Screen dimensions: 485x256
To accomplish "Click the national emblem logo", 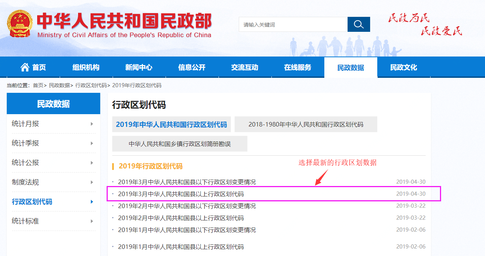I will tap(20, 24).
